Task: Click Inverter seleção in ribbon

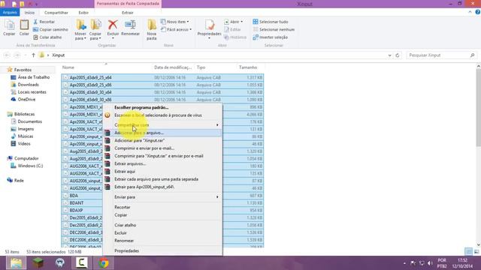Action: pyautogui.click(x=271, y=37)
